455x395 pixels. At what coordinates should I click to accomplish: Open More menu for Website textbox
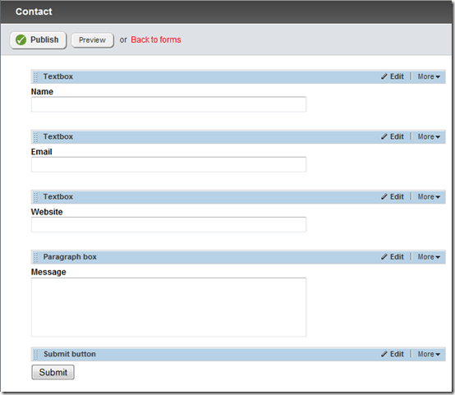pos(429,197)
